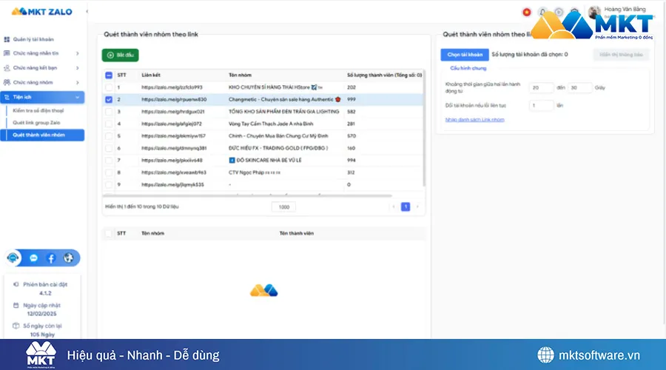Click the Nhập danh sách Link nhóm link
The image size is (666, 370).
[x=474, y=119]
